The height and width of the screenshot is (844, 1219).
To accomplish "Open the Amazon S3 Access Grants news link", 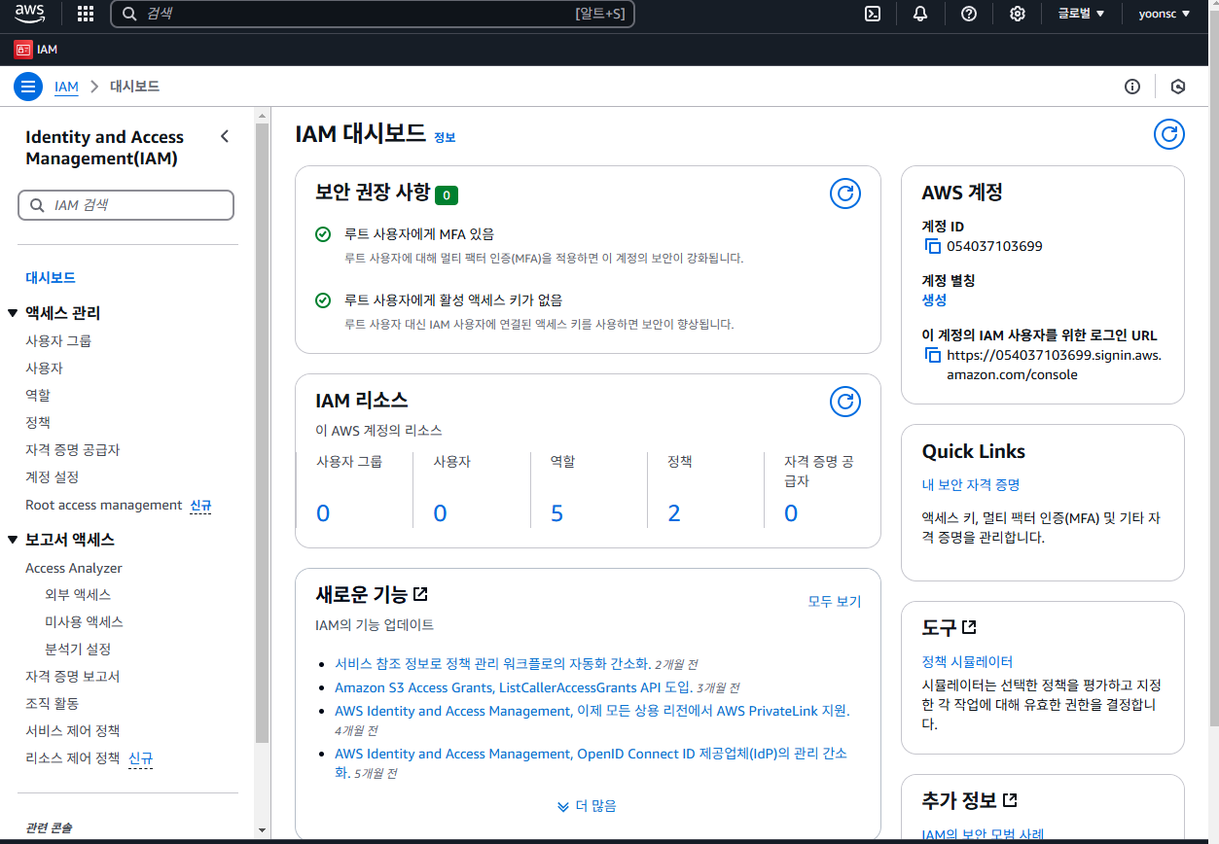I will (514, 687).
